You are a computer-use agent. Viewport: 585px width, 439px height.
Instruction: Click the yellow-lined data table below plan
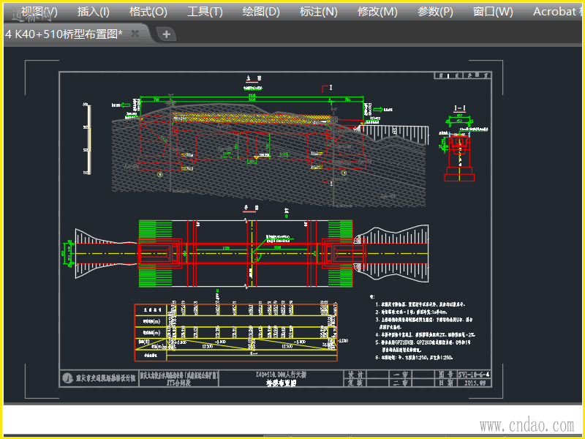click(x=235, y=333)
